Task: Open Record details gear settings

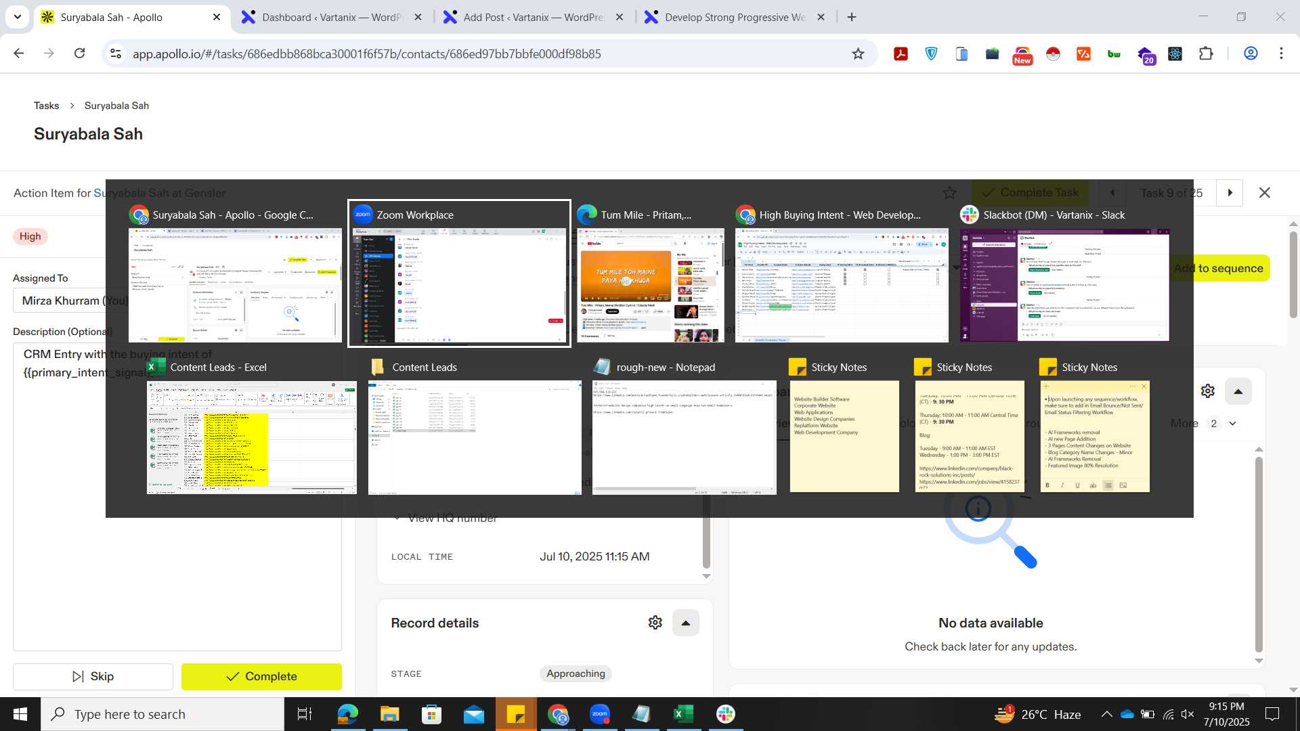Action: [x=655, y=623]
